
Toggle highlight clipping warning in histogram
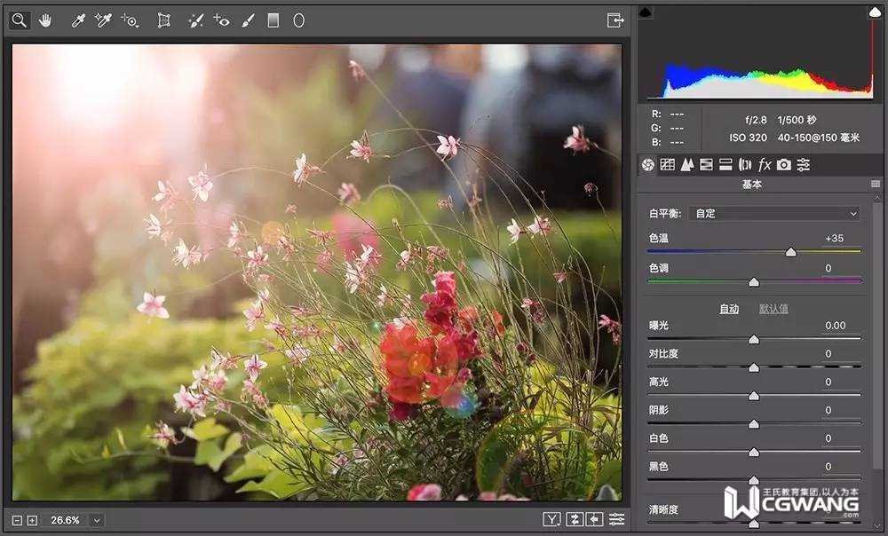[x=875, y=12]
